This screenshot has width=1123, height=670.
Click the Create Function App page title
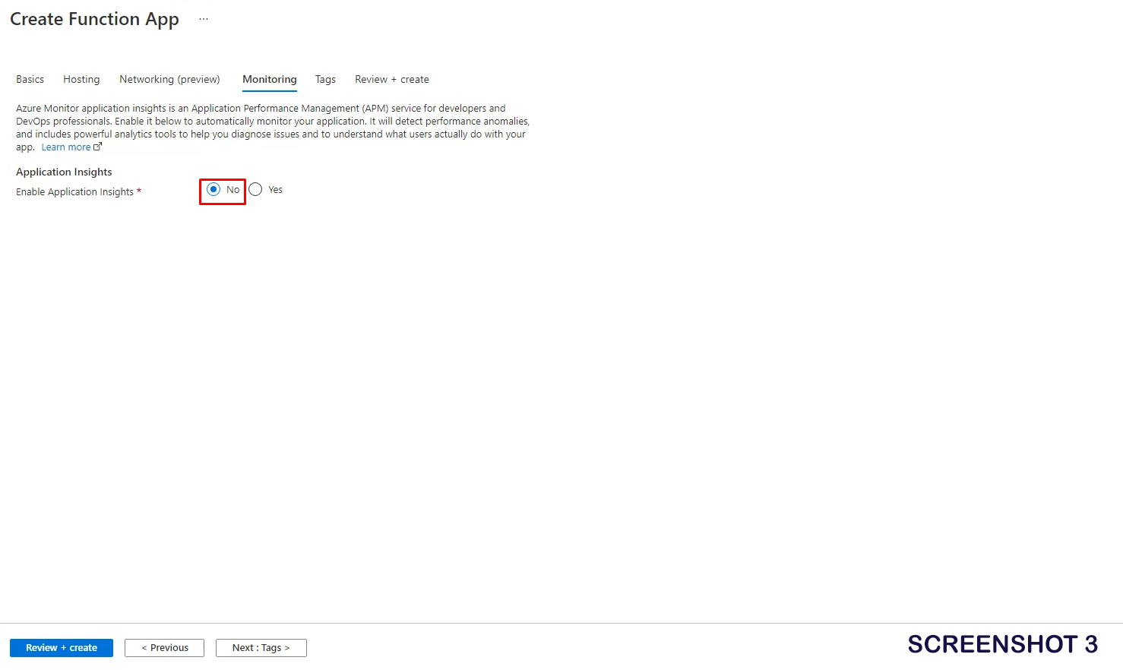click(x=94, y=19)
